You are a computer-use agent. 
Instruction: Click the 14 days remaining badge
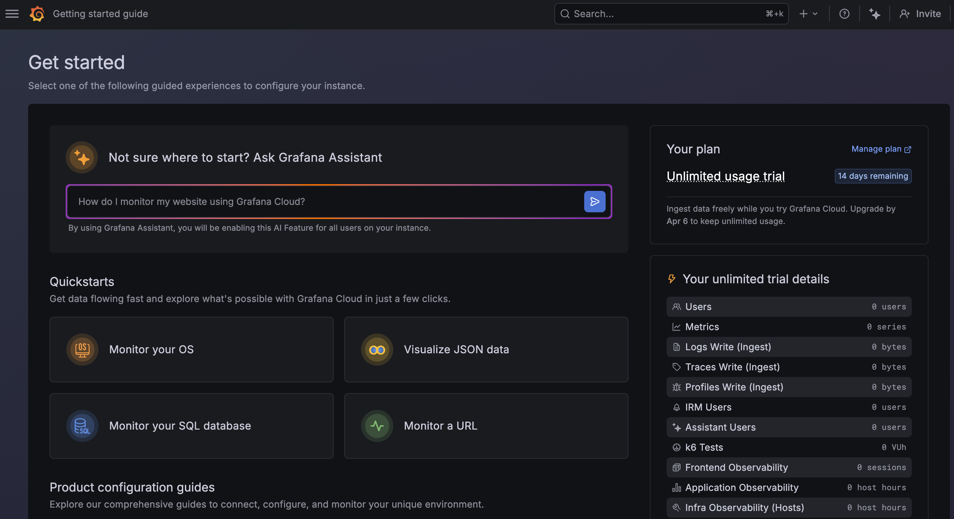click(873, 176)
